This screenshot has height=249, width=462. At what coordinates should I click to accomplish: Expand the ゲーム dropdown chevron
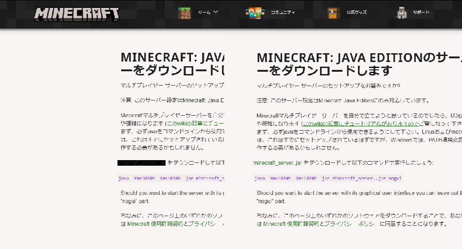coord(216,12)
